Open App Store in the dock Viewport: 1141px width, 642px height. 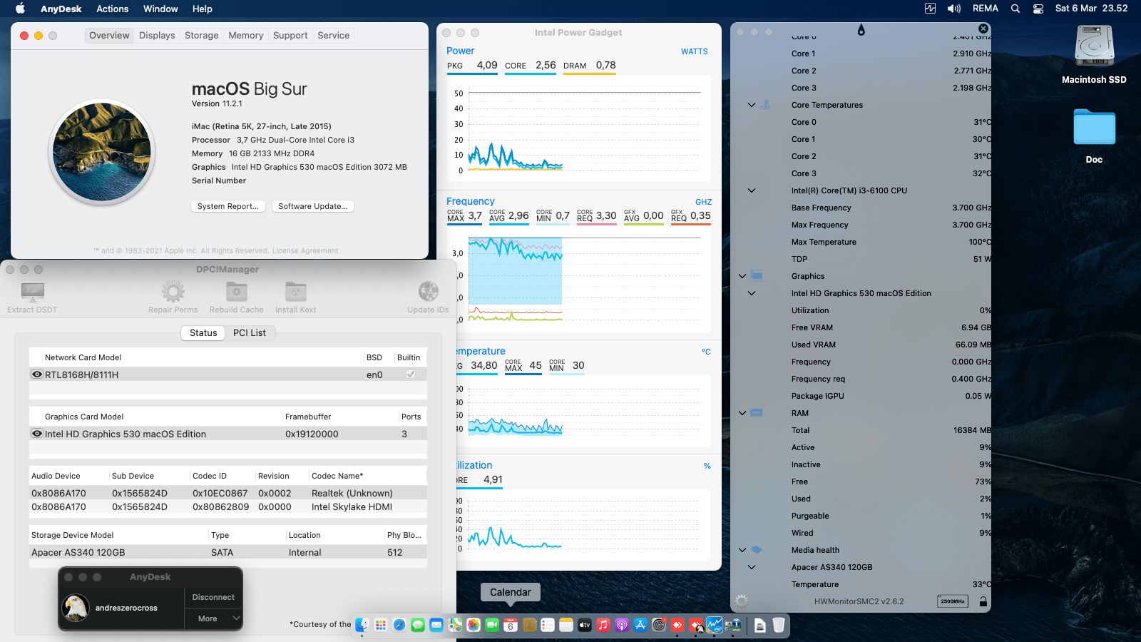pyautogui.click(x=640, y=625)
